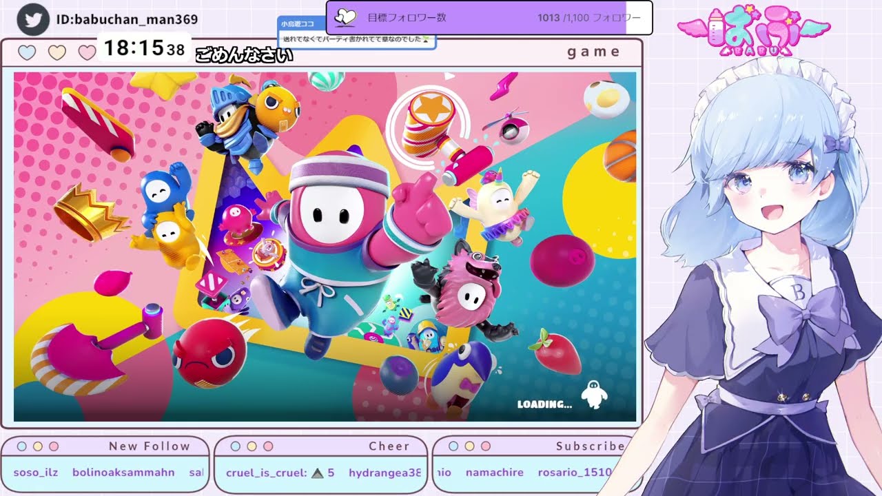882x496 pixels.
Task: Click the pink heart in game window title
Action: tap(87, 52)
